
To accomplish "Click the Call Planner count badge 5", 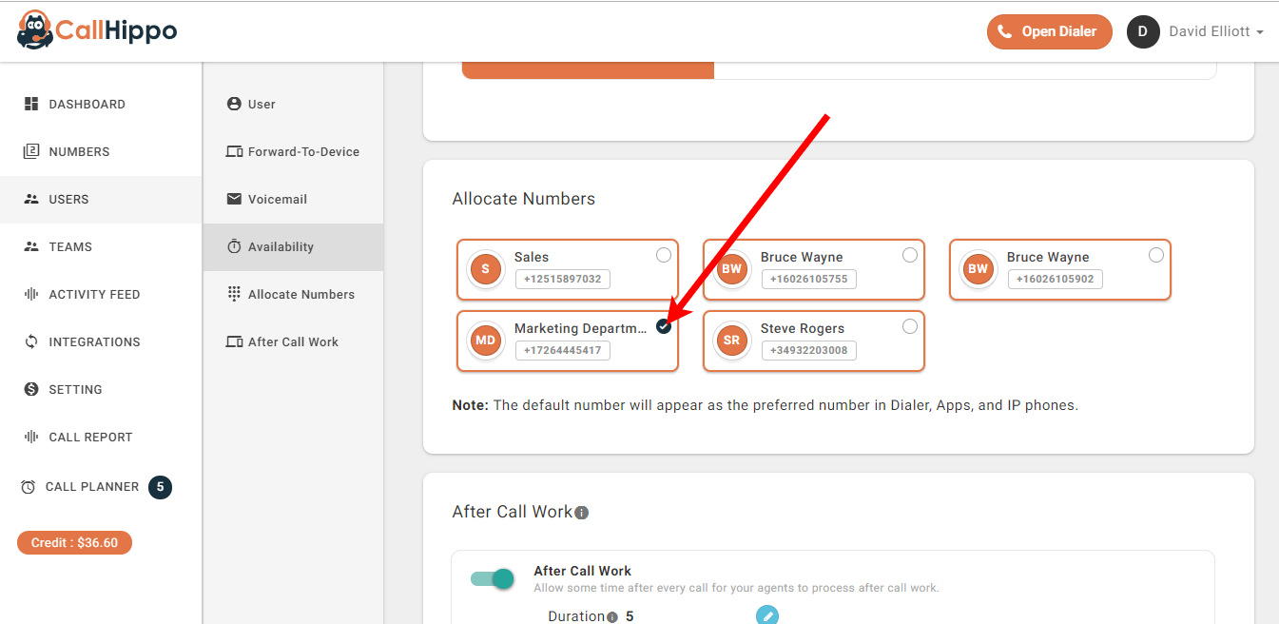I will point(161,487).
